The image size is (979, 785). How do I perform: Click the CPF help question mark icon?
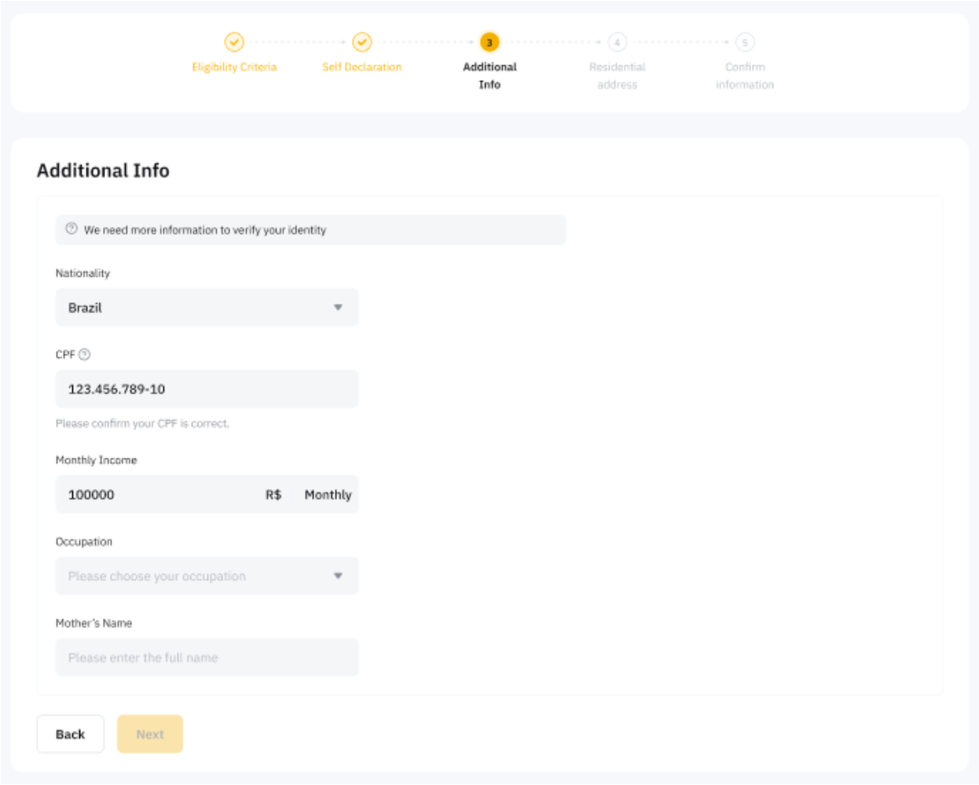tap(85, 355)
